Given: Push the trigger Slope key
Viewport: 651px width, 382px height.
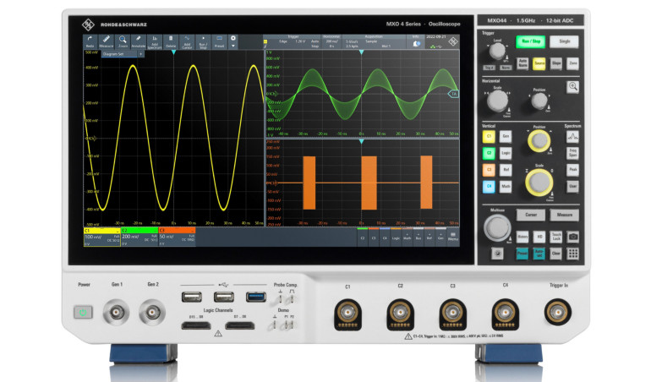Looking at the screenshot, I should tap(556, 63).
